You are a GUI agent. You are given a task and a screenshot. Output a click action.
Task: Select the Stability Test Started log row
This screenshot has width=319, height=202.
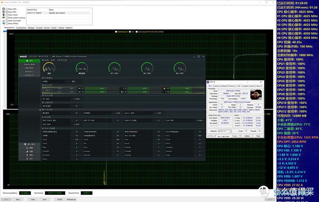[x=58, y=13]
